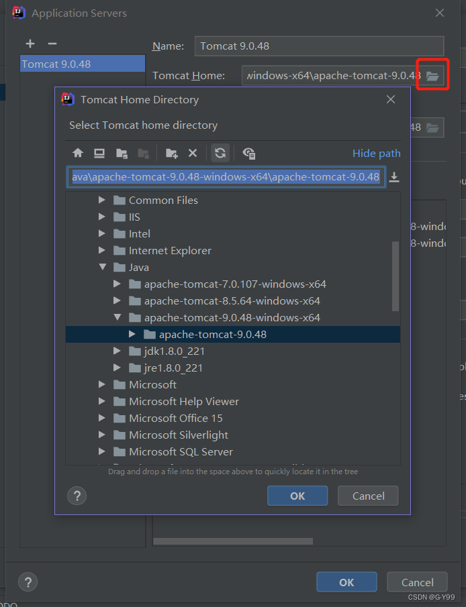Expand selected apache-tomcat-9.0.48 folder

[132, 334]
